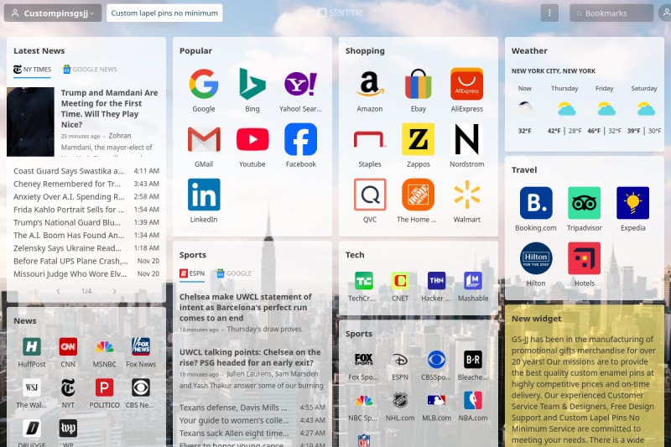Open the CBSSports bookmark
The height and width of the screenshot is (447, 671).
[436, 359]
